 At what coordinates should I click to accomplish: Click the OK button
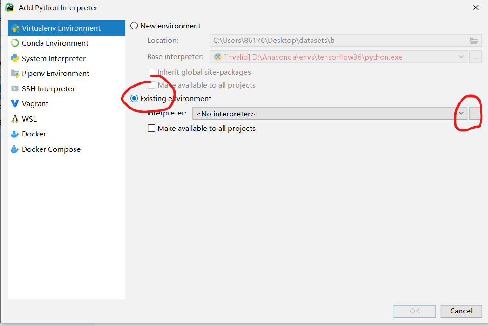[x=414, y=311]
